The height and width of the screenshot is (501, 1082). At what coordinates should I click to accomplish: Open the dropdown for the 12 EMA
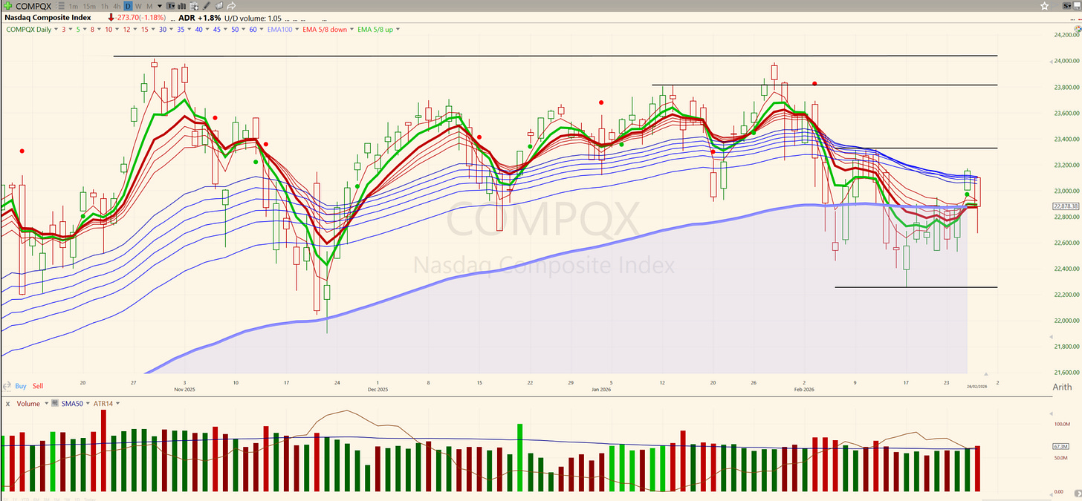click(135, 29)
